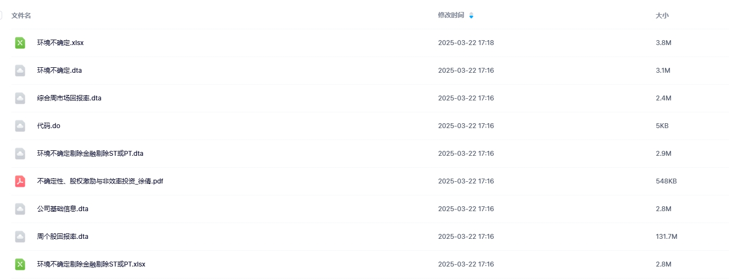The height and width of the screenshot is (279, 729).
Task: Click the cloud icon beside 公司基础信息.dta
Action: tap(20, 209)
